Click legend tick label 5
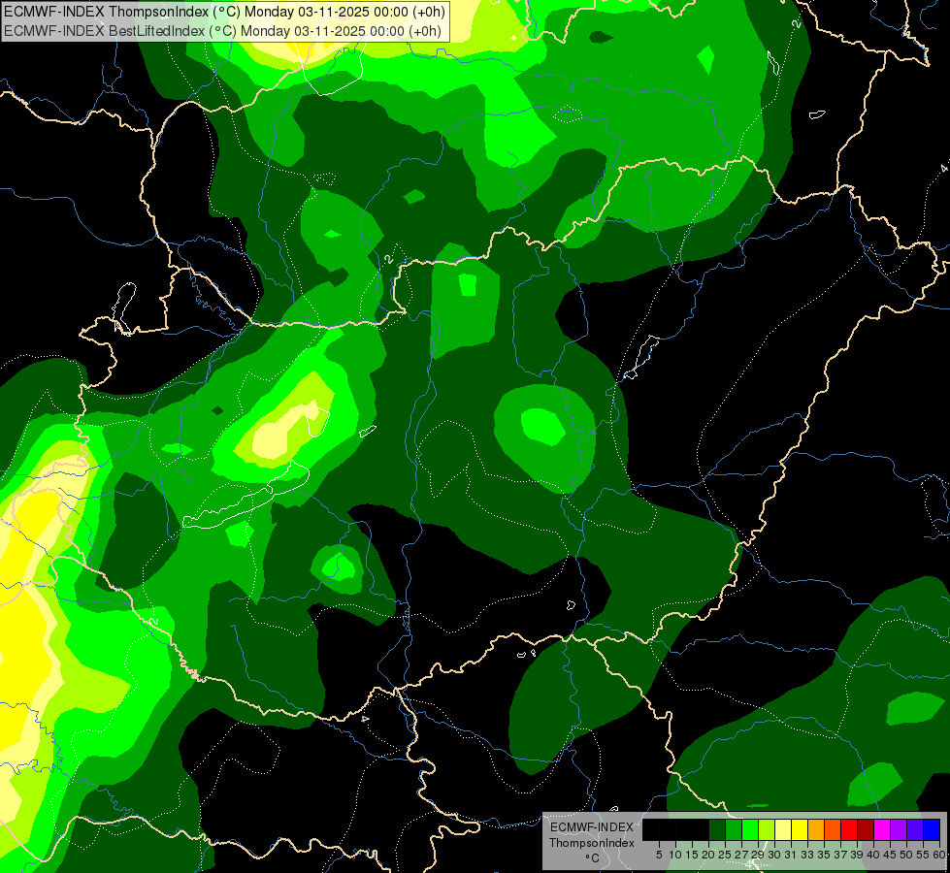The width and height of the screenshot is (950, 873). 659,855
